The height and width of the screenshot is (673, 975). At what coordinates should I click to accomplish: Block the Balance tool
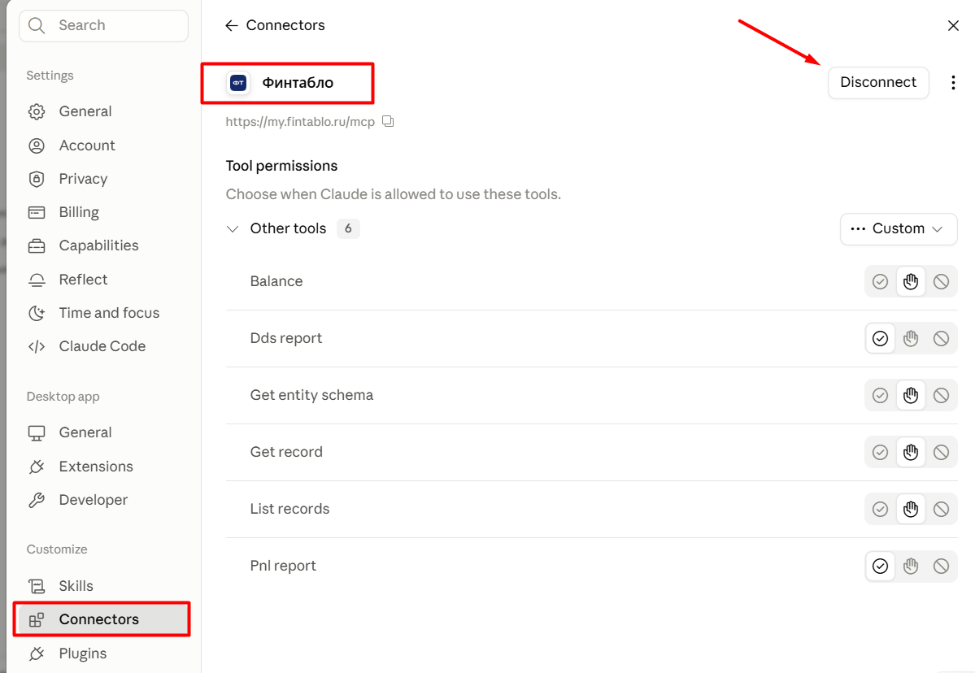point(941,281)
